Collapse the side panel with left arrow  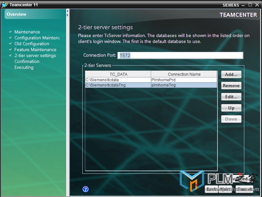click(x=68, y=11)
